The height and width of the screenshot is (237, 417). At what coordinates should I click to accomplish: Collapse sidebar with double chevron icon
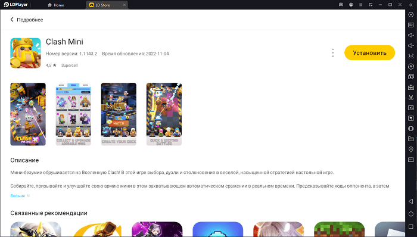click(x=411, y=5)
